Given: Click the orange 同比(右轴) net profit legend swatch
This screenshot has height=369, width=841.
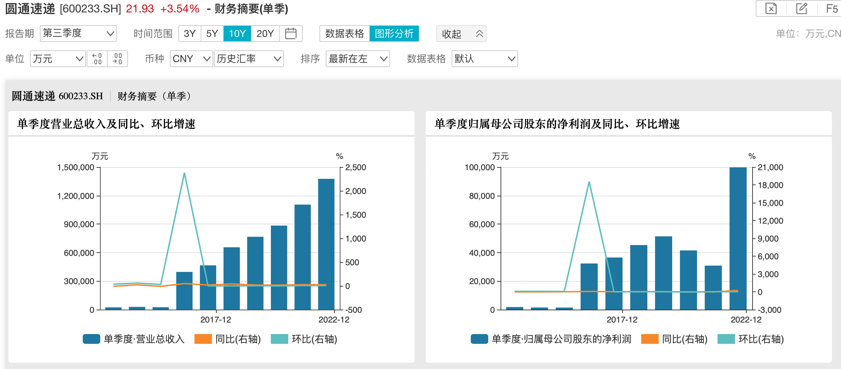Looking at the screenshot, I should 649,339.
